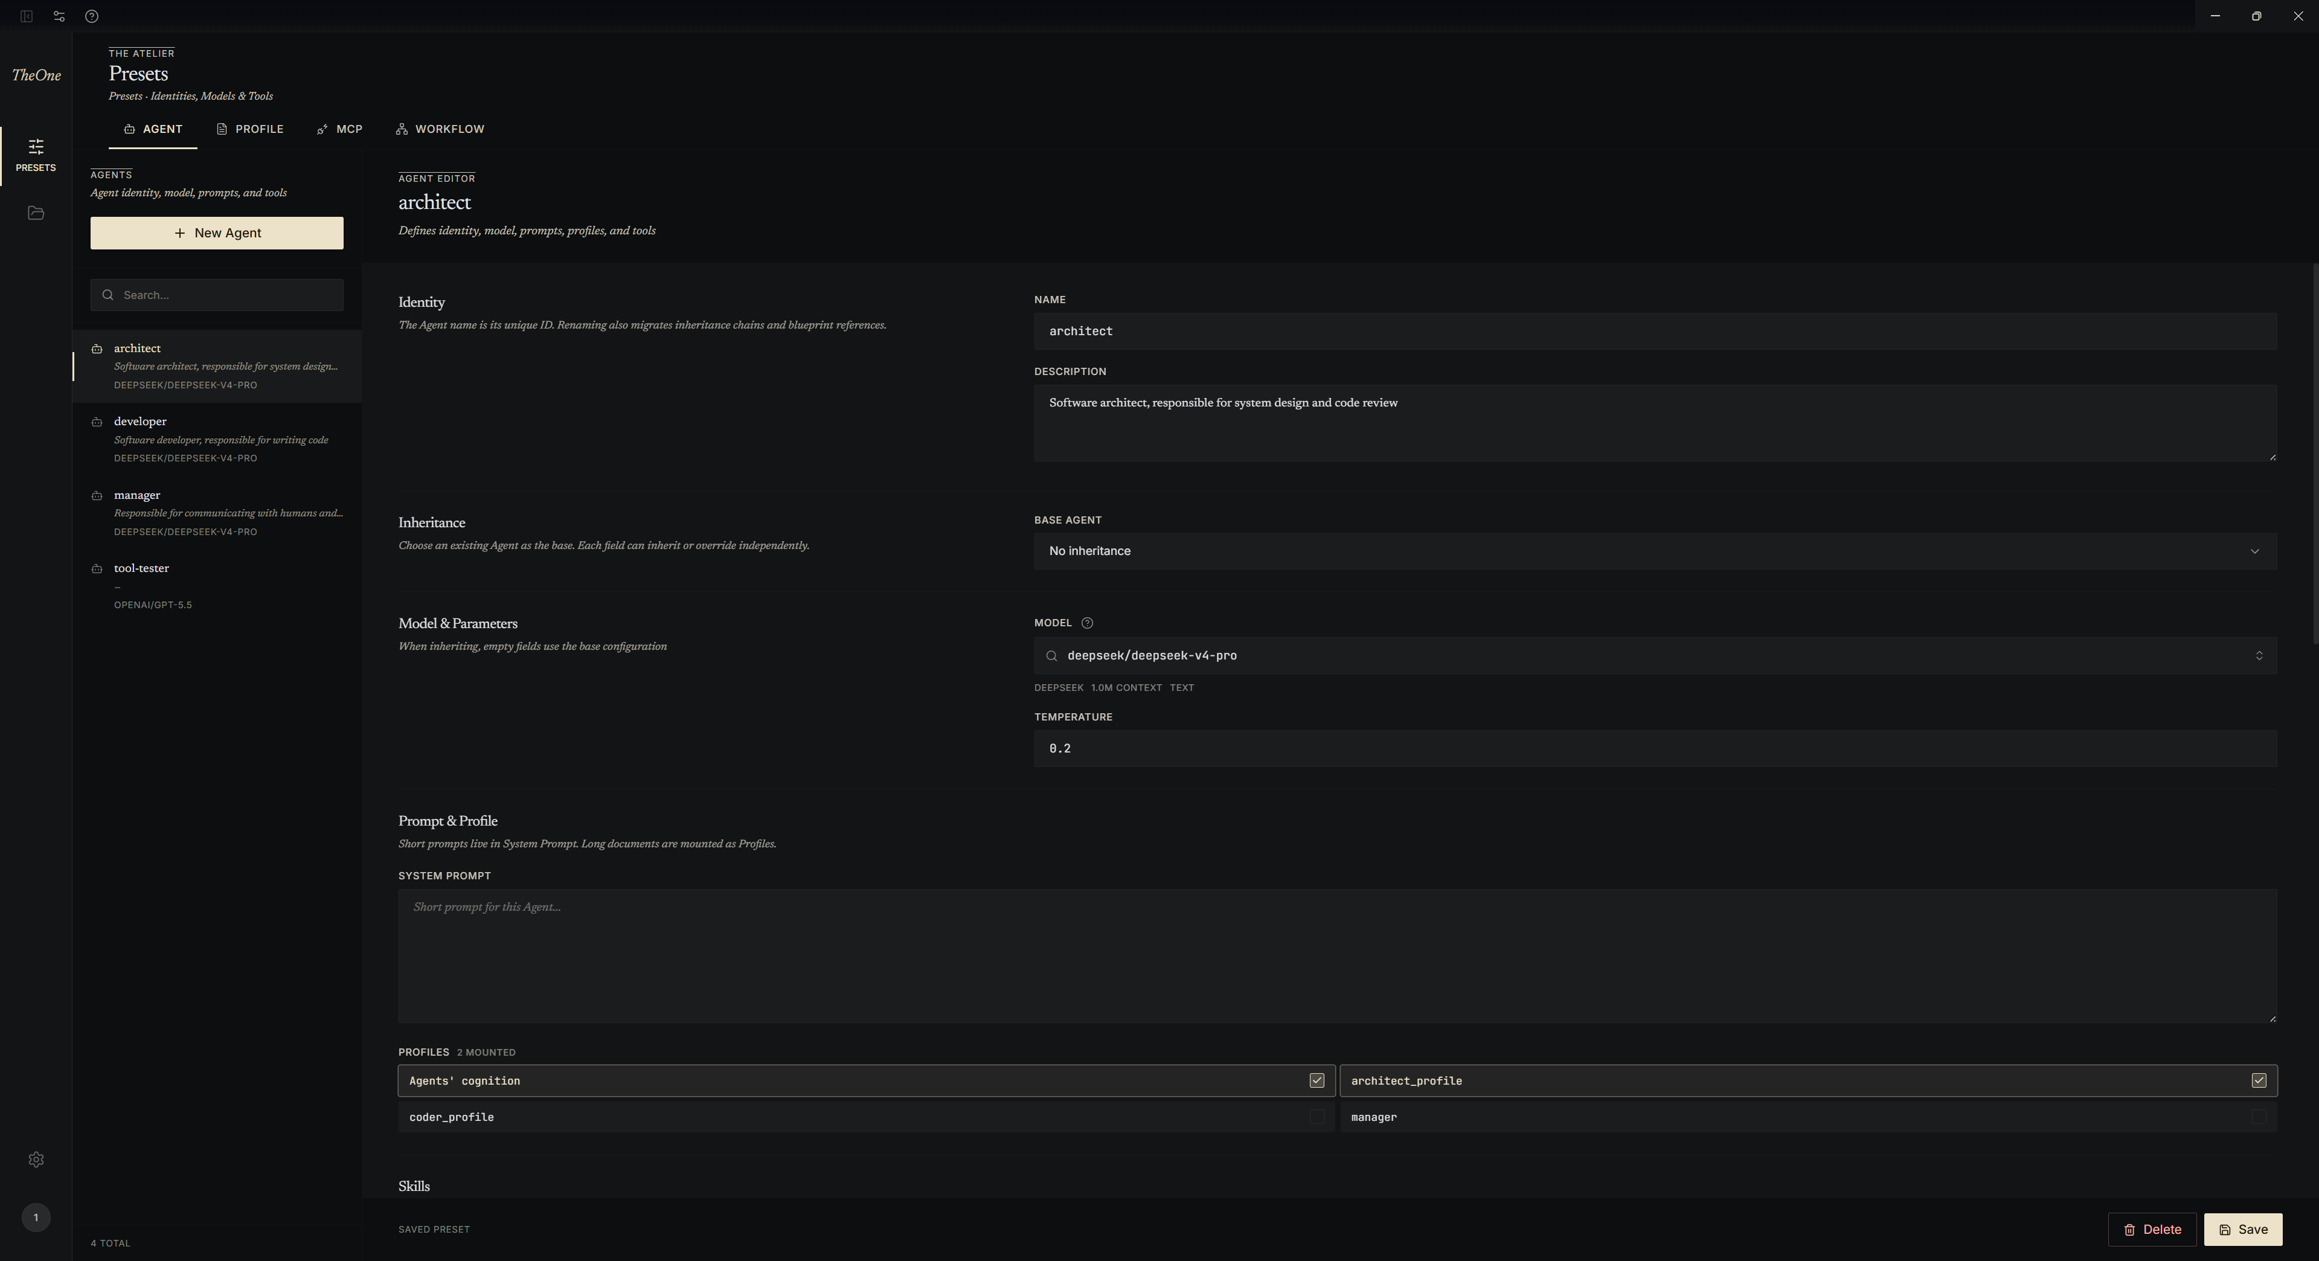
Task: Toggle the sidebar panel icon in title bar
Action: [x=27, y=16]
